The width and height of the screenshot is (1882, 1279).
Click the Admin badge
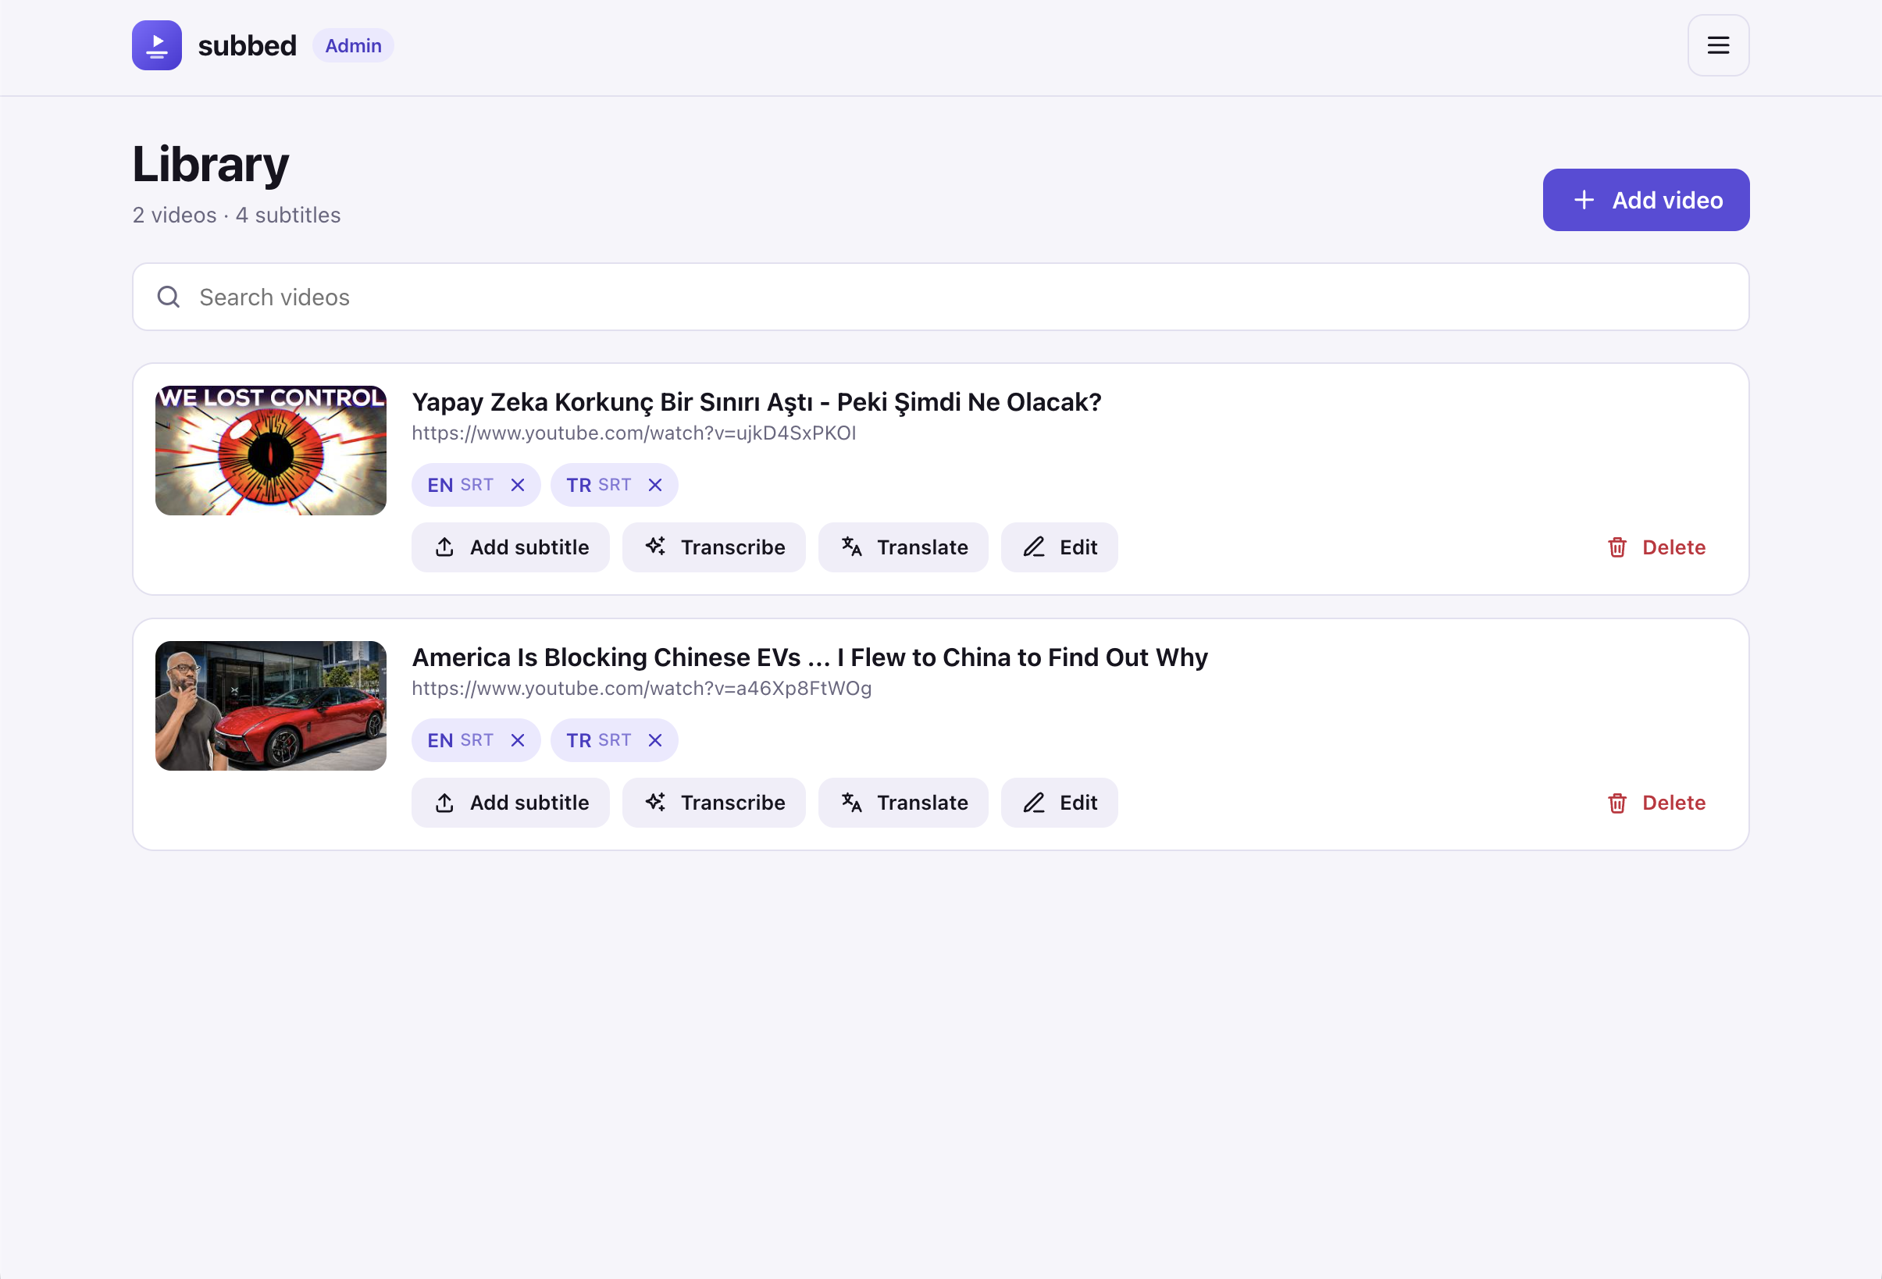(353, 45)
